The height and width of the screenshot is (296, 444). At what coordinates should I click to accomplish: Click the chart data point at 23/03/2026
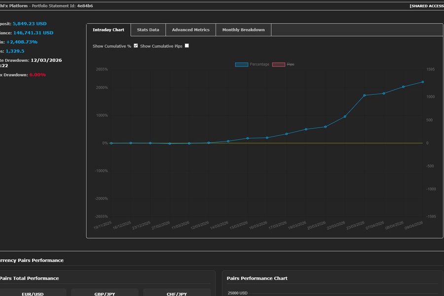pyautogui.click(x=365, y=95)
